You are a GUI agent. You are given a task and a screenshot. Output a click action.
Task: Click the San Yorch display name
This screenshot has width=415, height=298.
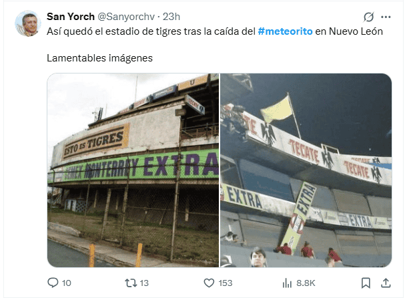(x=71, y=17)
